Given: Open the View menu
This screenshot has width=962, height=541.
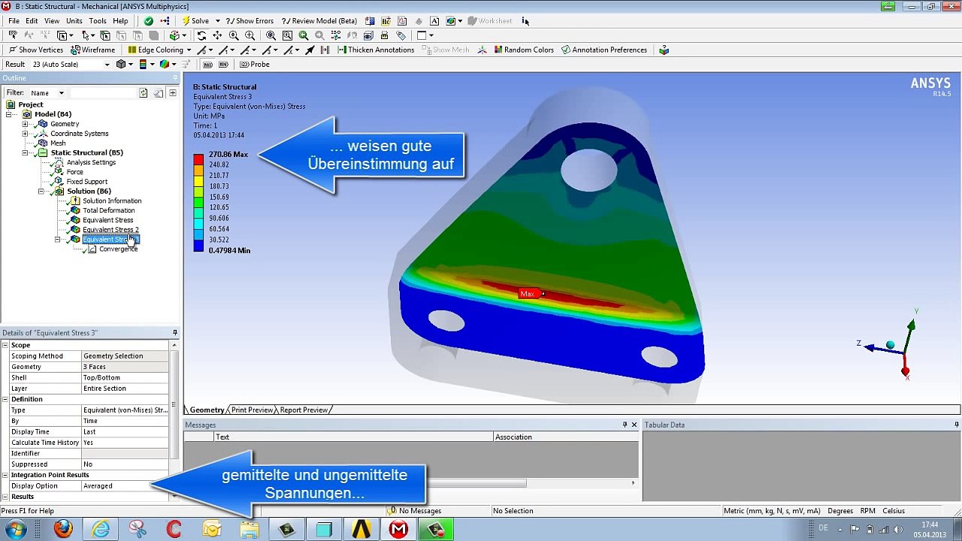Looking at the screenshot, I should click(52, 21).
